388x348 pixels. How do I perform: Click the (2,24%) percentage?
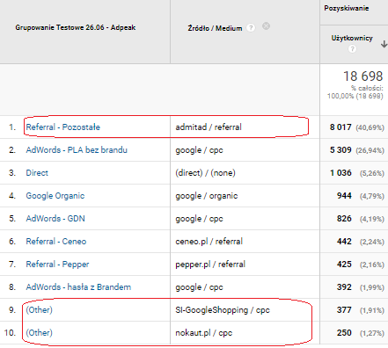point(372,242)
